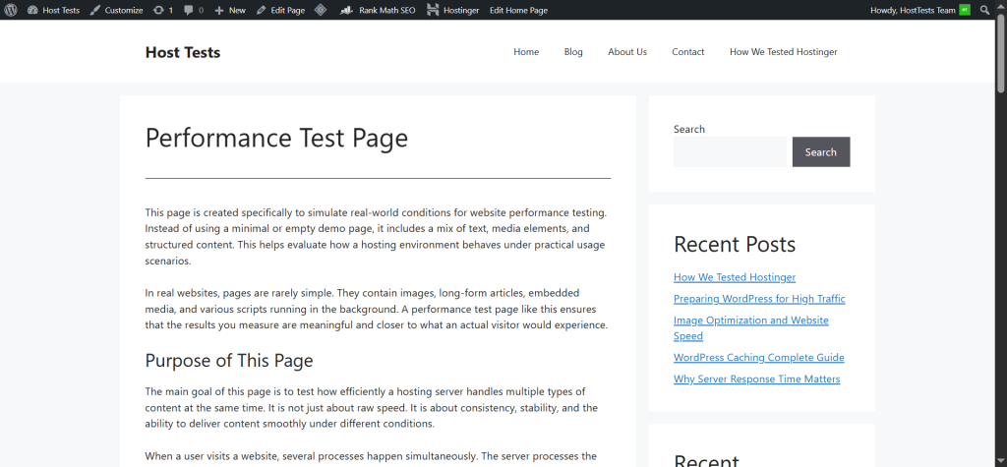Click the diamond-shaped plugin icon
Screen dimensions: 1007x467
pos(321,10)
